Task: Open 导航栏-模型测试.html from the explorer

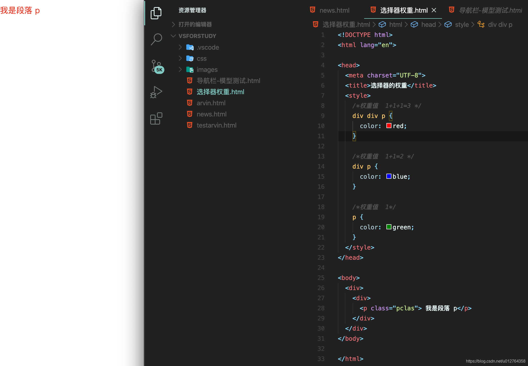Action: 228,81
